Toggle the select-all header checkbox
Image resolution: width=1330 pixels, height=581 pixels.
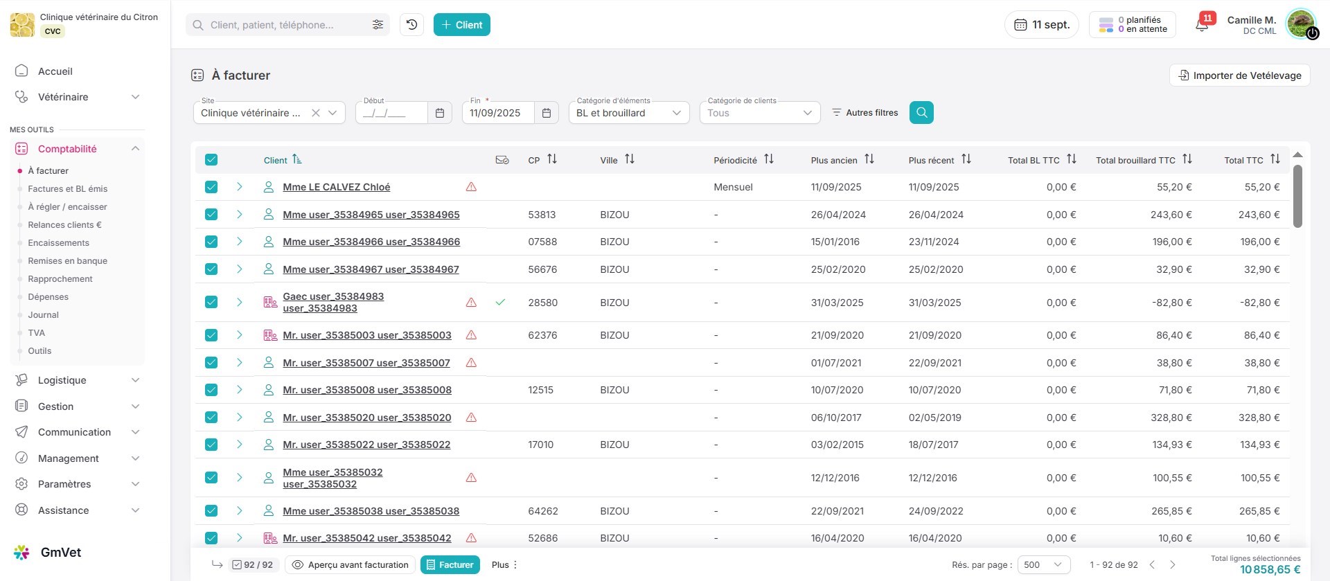pyautogui.click(x=211, y=160)
